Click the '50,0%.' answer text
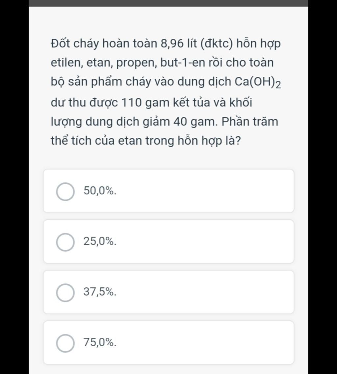The image size is (337, 374). [100, 191]
